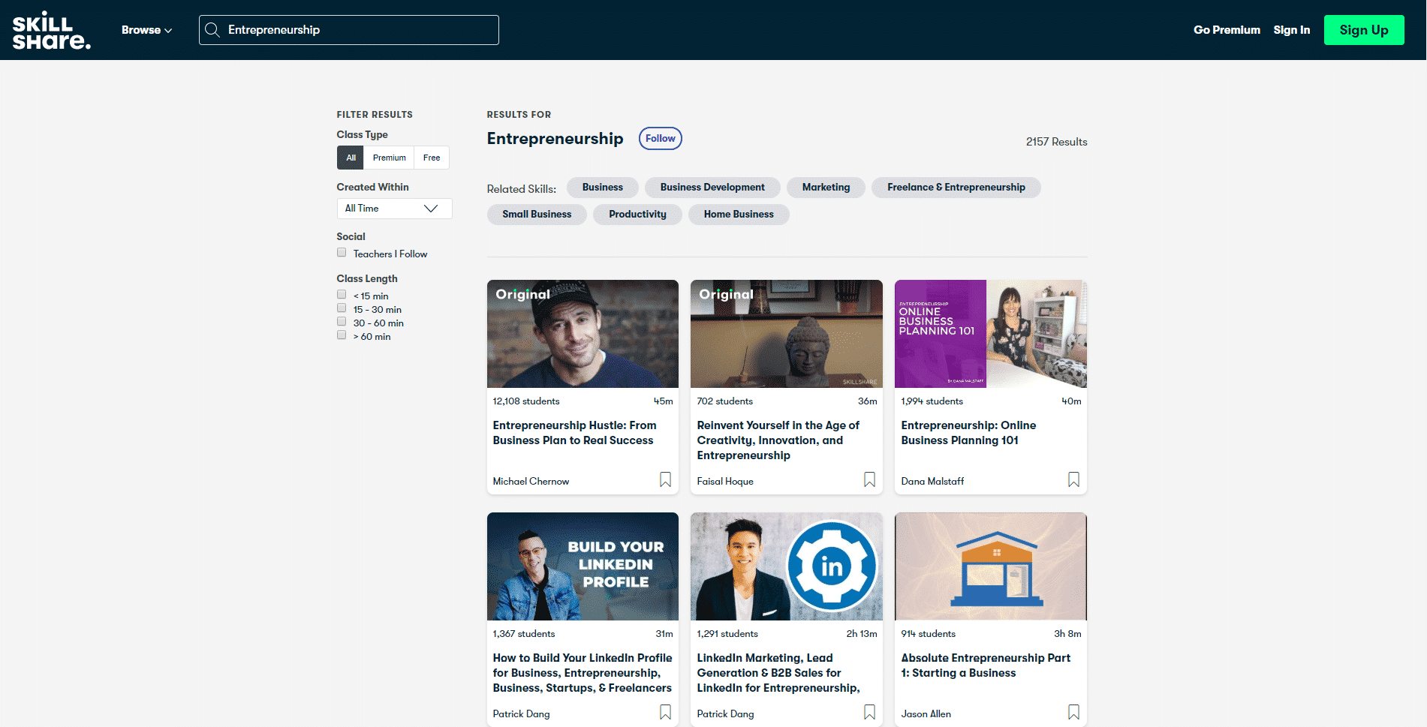Select Business related skill tag
Viewport: 1427px width, 727px height.
tap(602, 188)
